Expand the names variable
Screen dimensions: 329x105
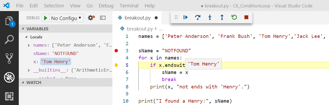(29, 45)
